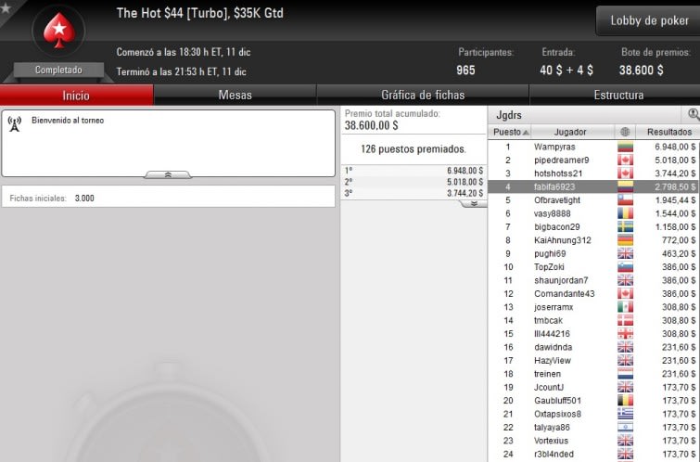Select player vasy8888
Image resolution: width=700 pixels, height=462 pixels.
593,213
